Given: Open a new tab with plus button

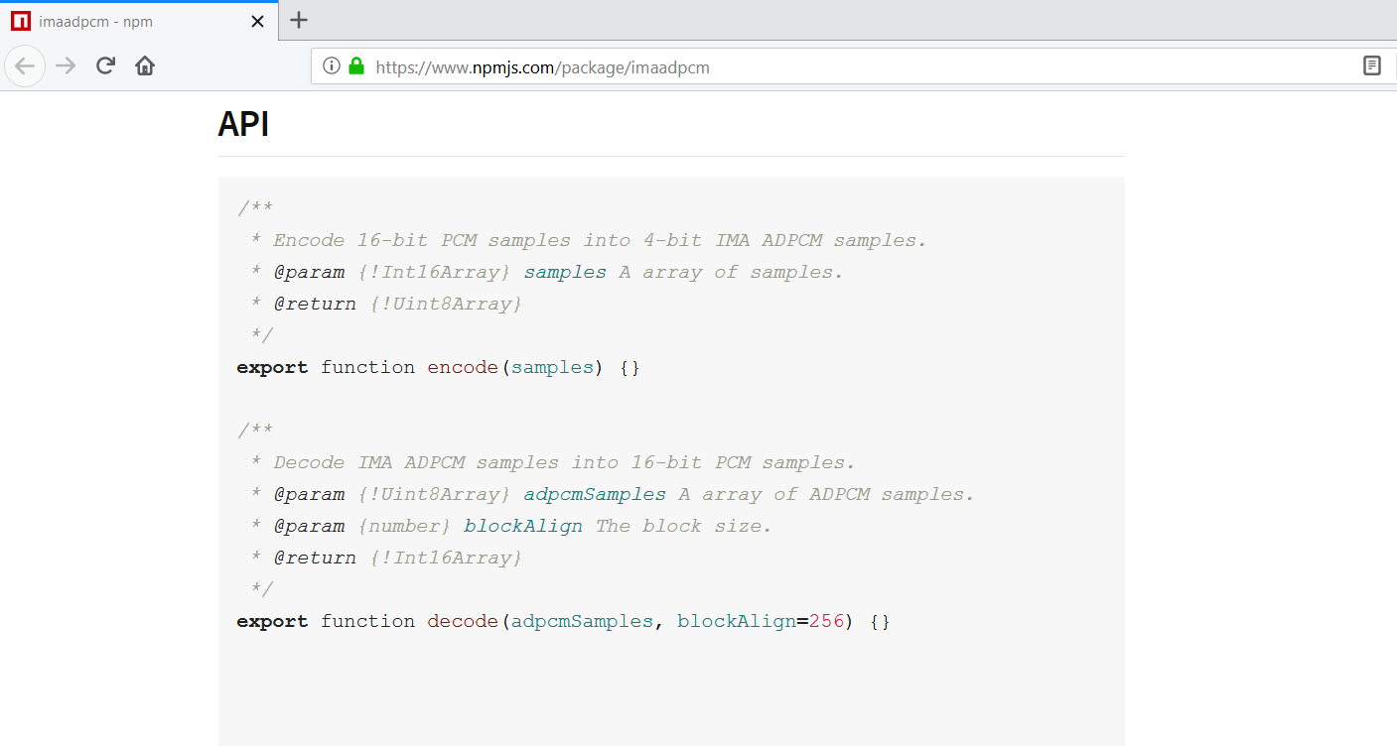Looking at the screenshot, I should (299, 20).
